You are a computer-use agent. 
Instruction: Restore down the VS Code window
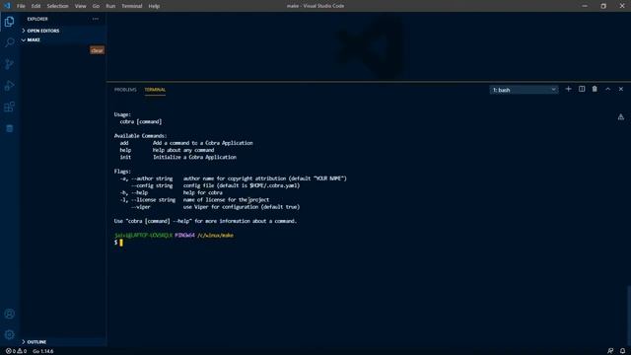tap(603, 6)
